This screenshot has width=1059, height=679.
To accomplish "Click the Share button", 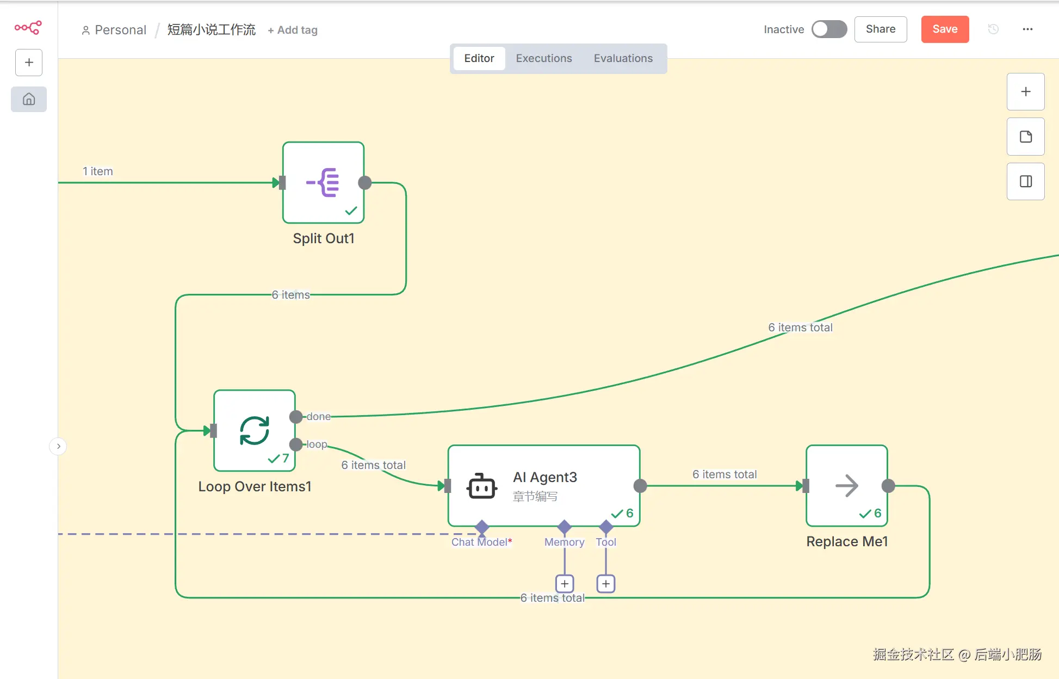I will [880, 29].
